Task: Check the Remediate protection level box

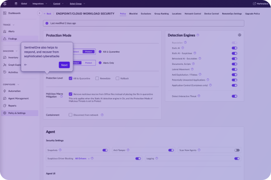Action: [97, 78]
